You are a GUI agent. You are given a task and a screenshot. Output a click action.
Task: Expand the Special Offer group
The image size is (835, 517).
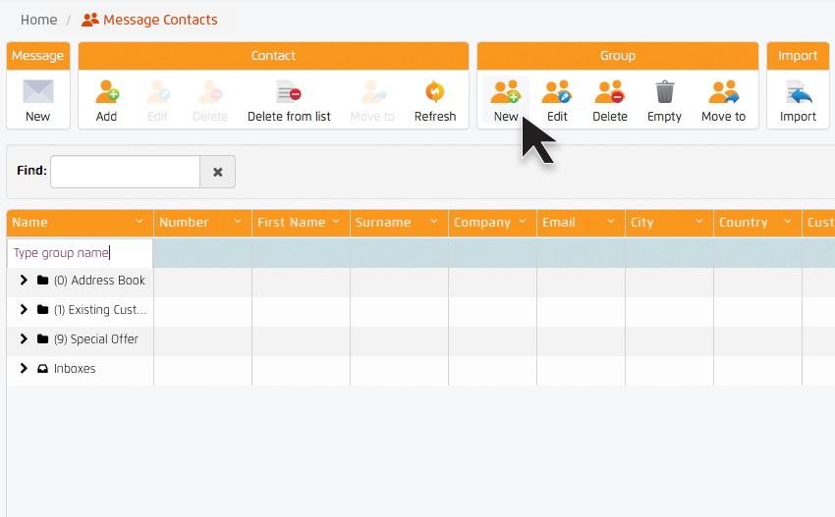[x=24, y=338]
